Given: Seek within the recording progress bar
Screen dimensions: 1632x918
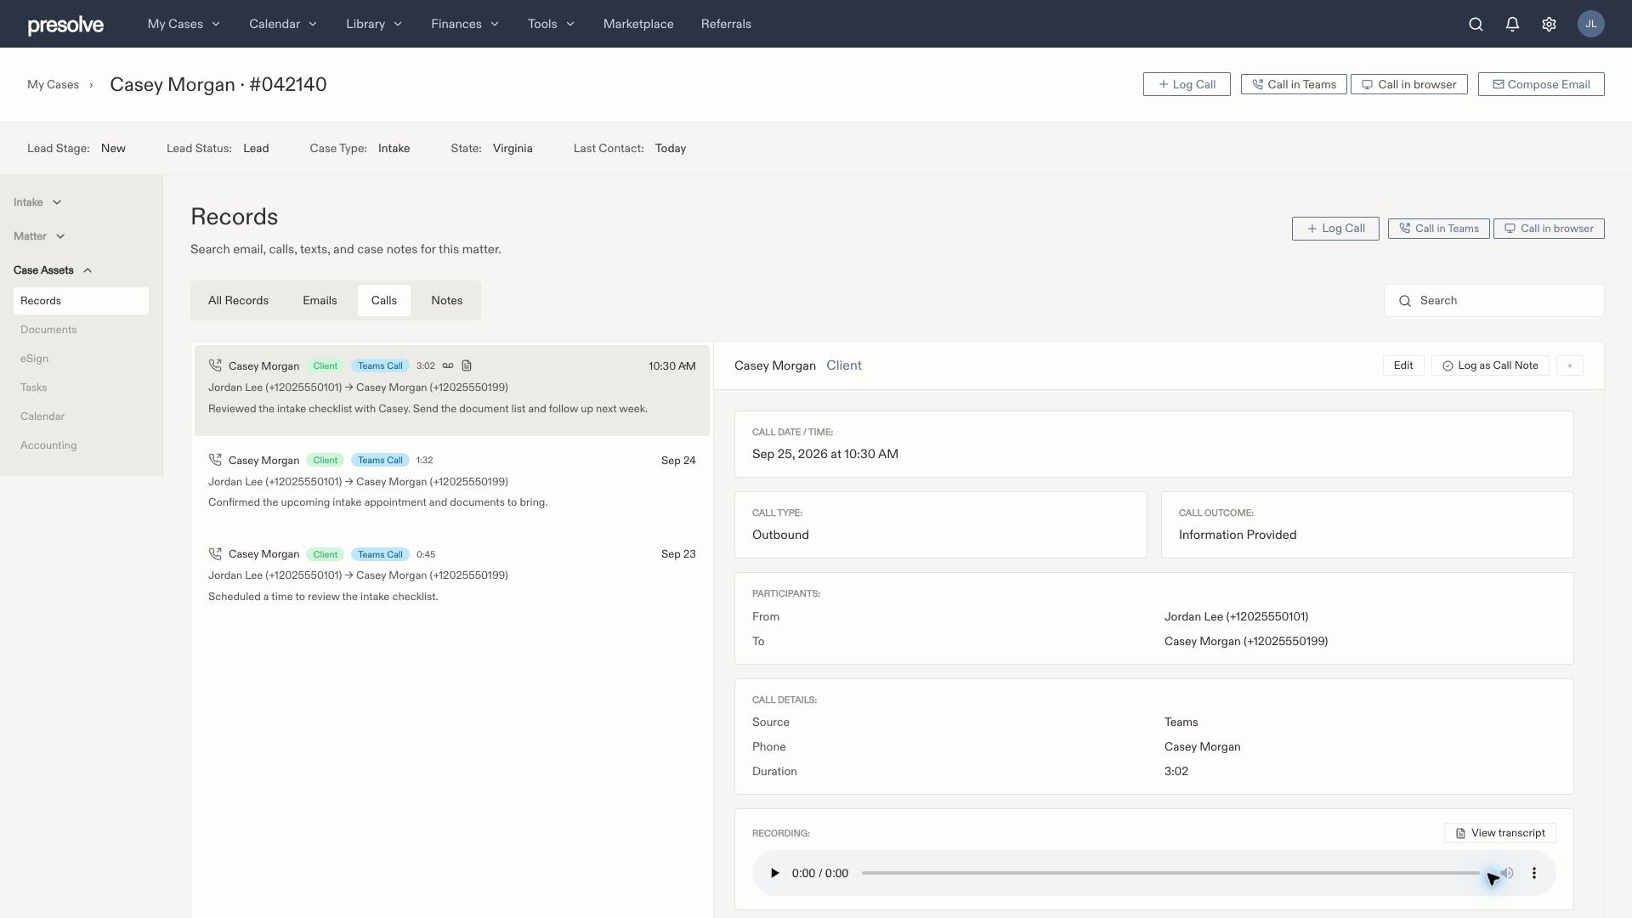Looking at the screenshot, I should coord(1170,873).
